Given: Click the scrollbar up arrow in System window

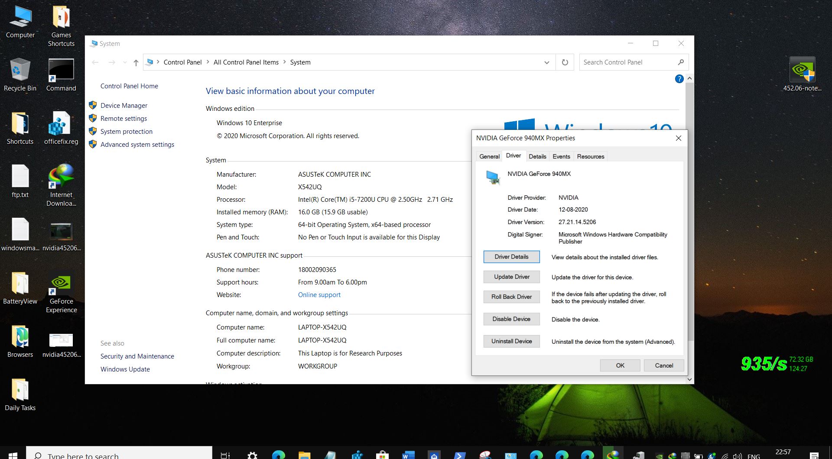Looking at the screenshot, I should tap(689, 78).
